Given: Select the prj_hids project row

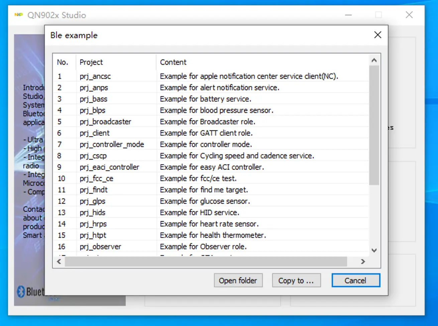Looking at the screenshot, I should click(211, 212).
